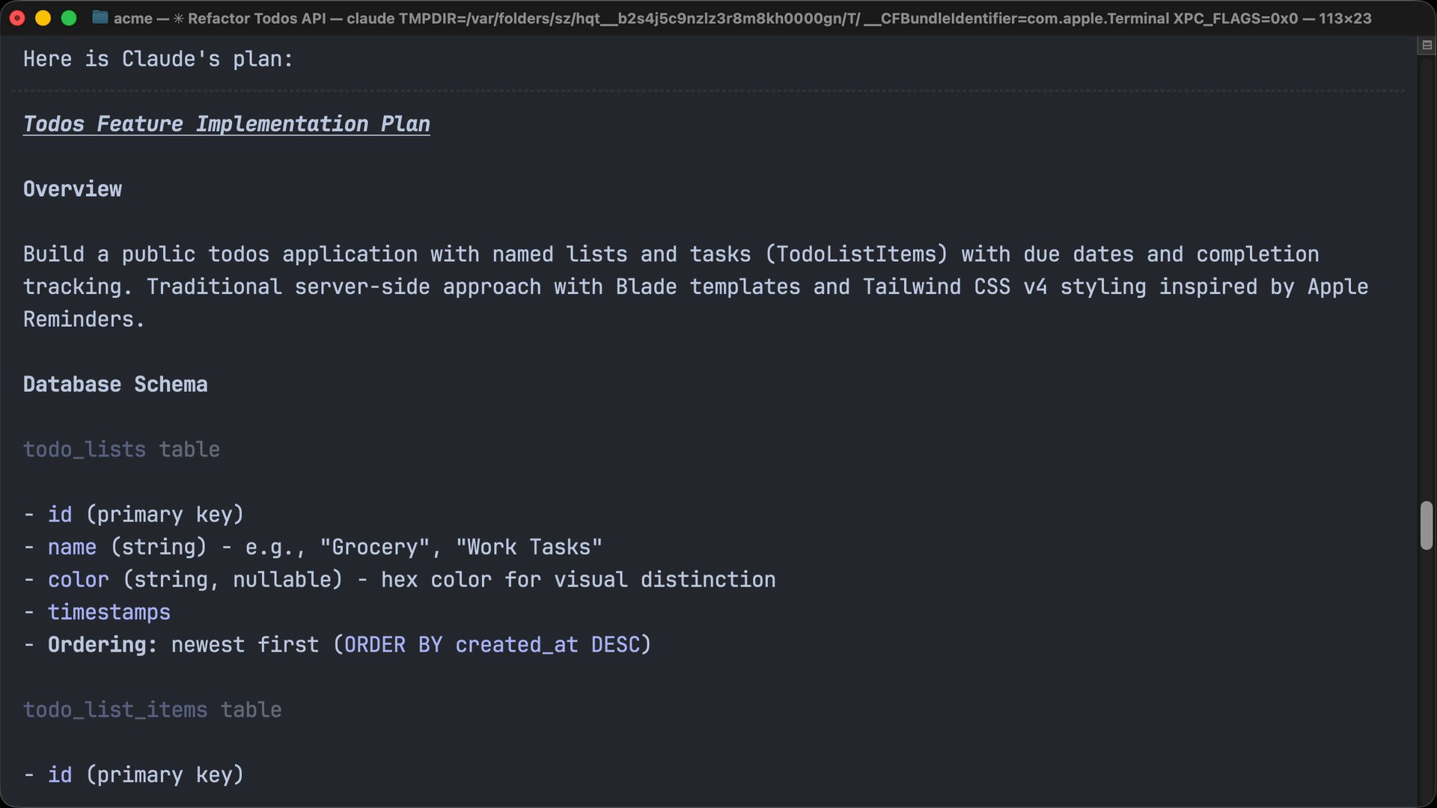Click the 'color' field name
This screenshot has width=1437, height=808.
pos(78,580)
